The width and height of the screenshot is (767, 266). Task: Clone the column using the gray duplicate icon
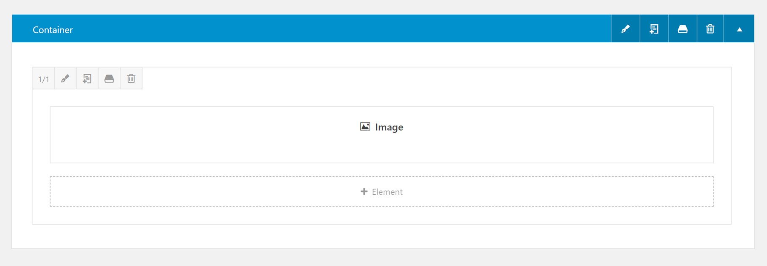(x=87, y=78)
